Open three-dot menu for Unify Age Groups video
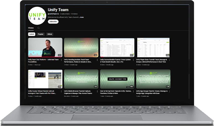 pyautogui.click(x=169, y=91)
